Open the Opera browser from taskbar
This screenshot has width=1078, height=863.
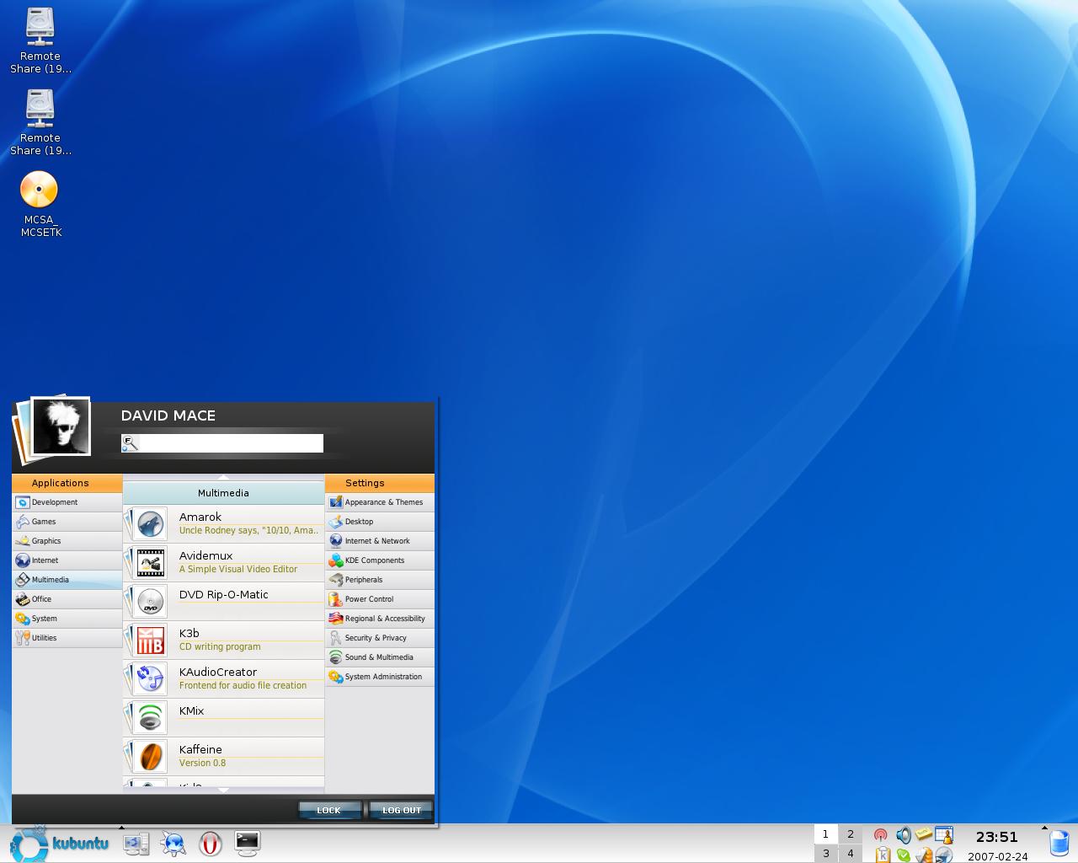point(210,843)
